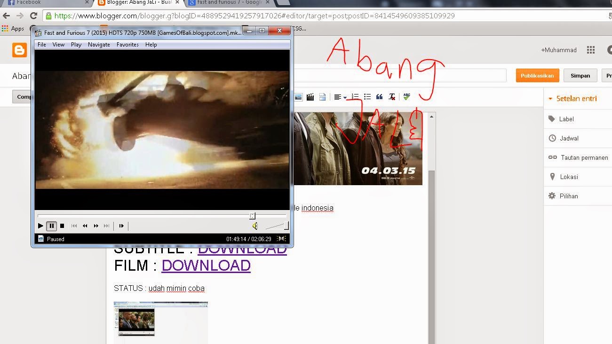Open the Play menu in media player
Image resolution: width=612 pixels, height=344 pixels.
pyautogui.click(x=76, y=45)
